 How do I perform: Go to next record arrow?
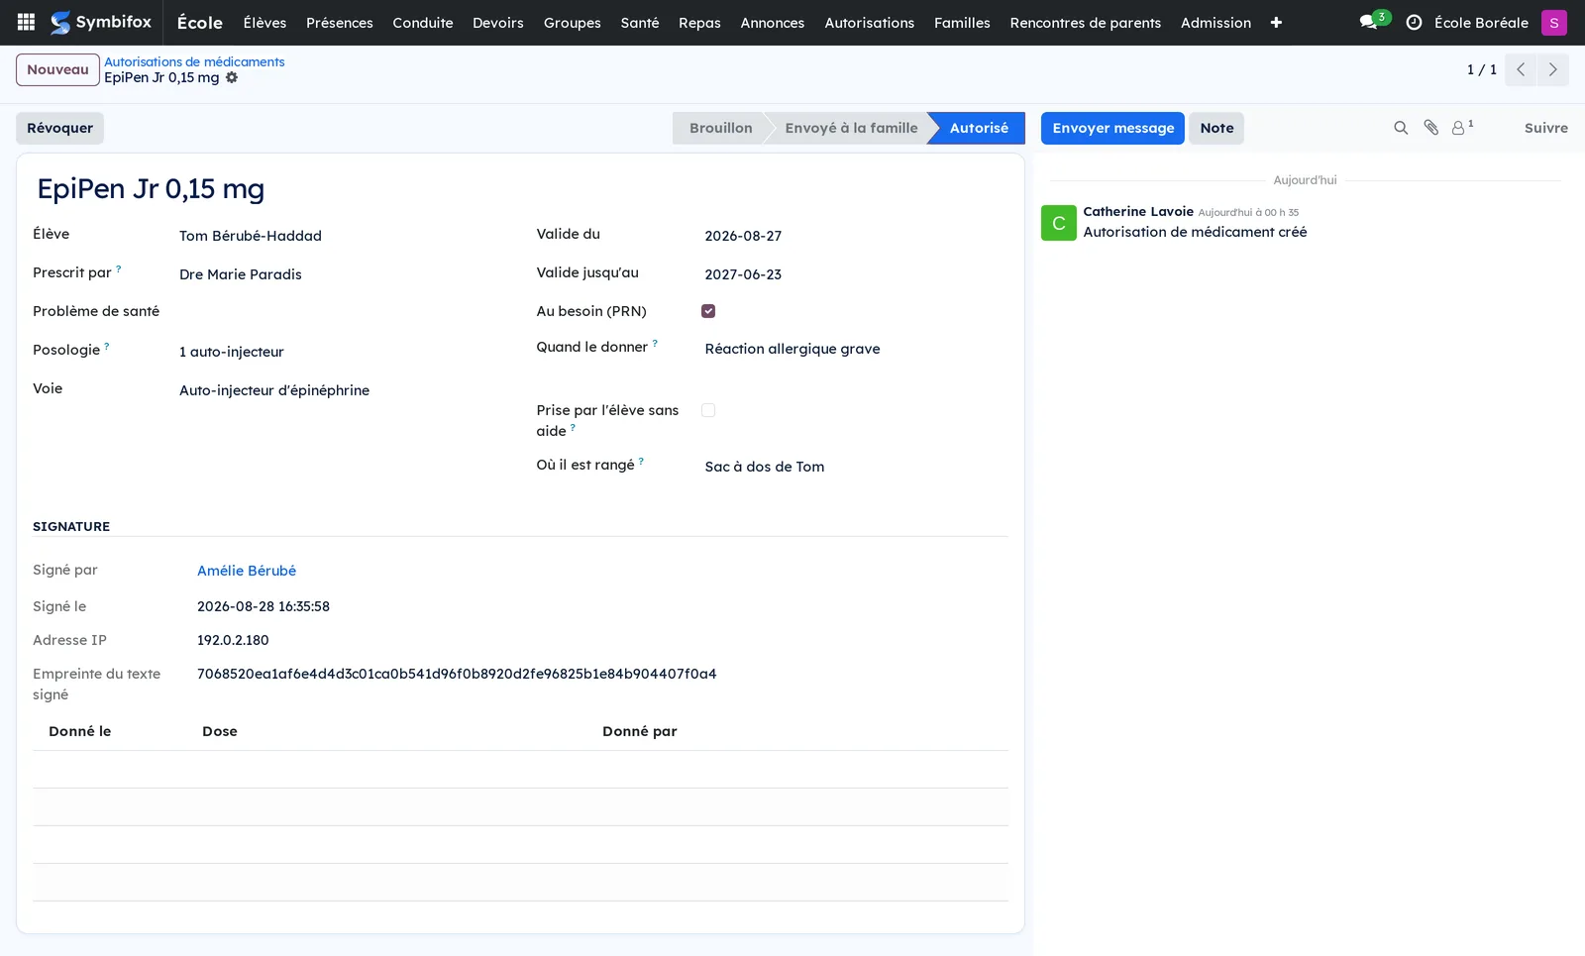(1552, 69)
